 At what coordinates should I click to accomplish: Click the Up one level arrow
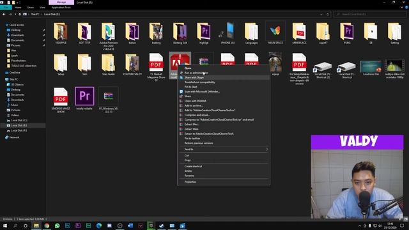pyautogui.click(x=20, y=14)
